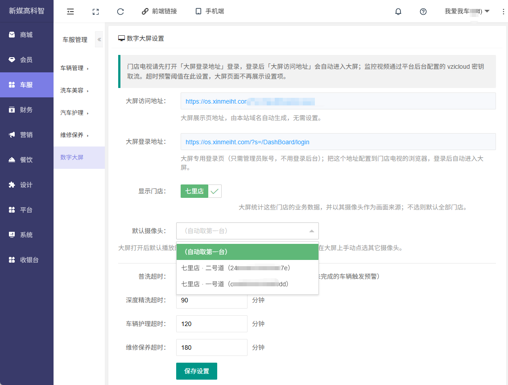
Task: Open 营销 in the sidebar
Action: coord(27,134)
